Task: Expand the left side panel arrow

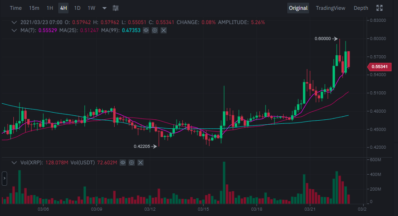Action: pyautogui.click(x=4, y=179)
